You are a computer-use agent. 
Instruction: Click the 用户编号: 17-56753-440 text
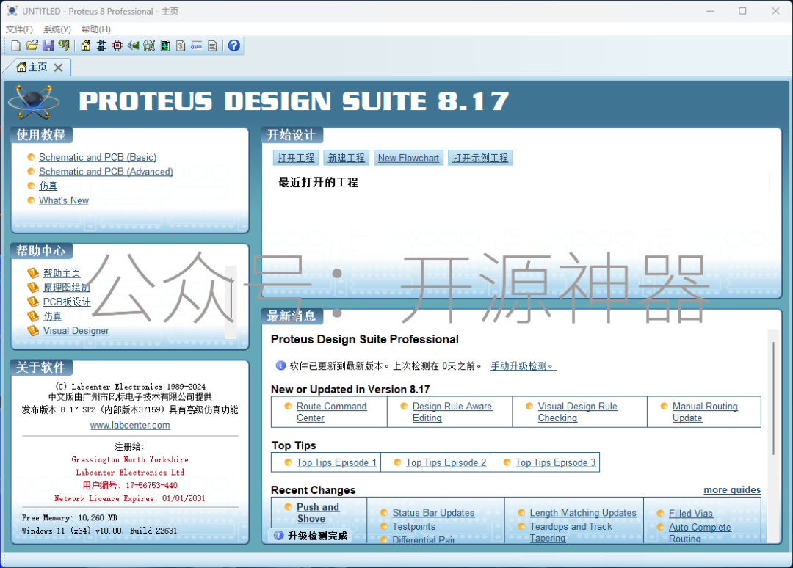129,485
